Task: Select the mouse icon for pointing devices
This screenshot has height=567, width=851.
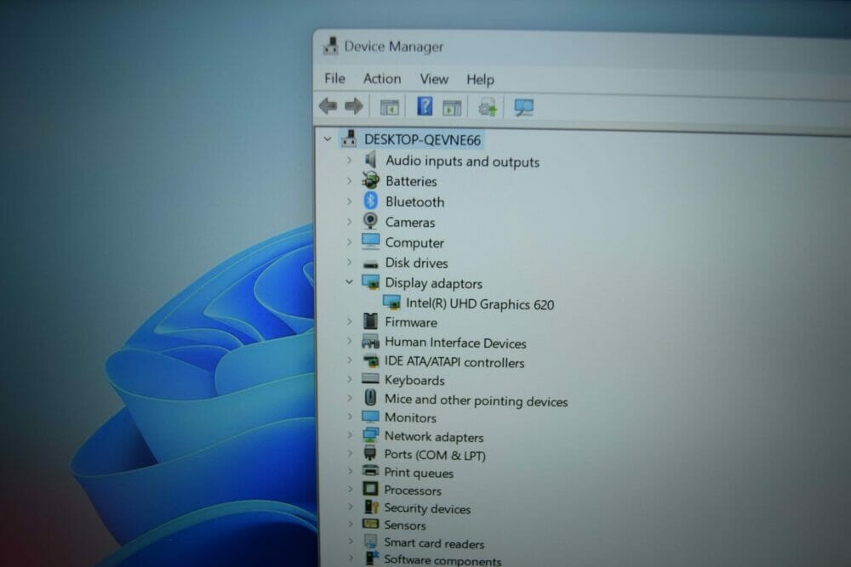Action: click(x=371, y=398)
